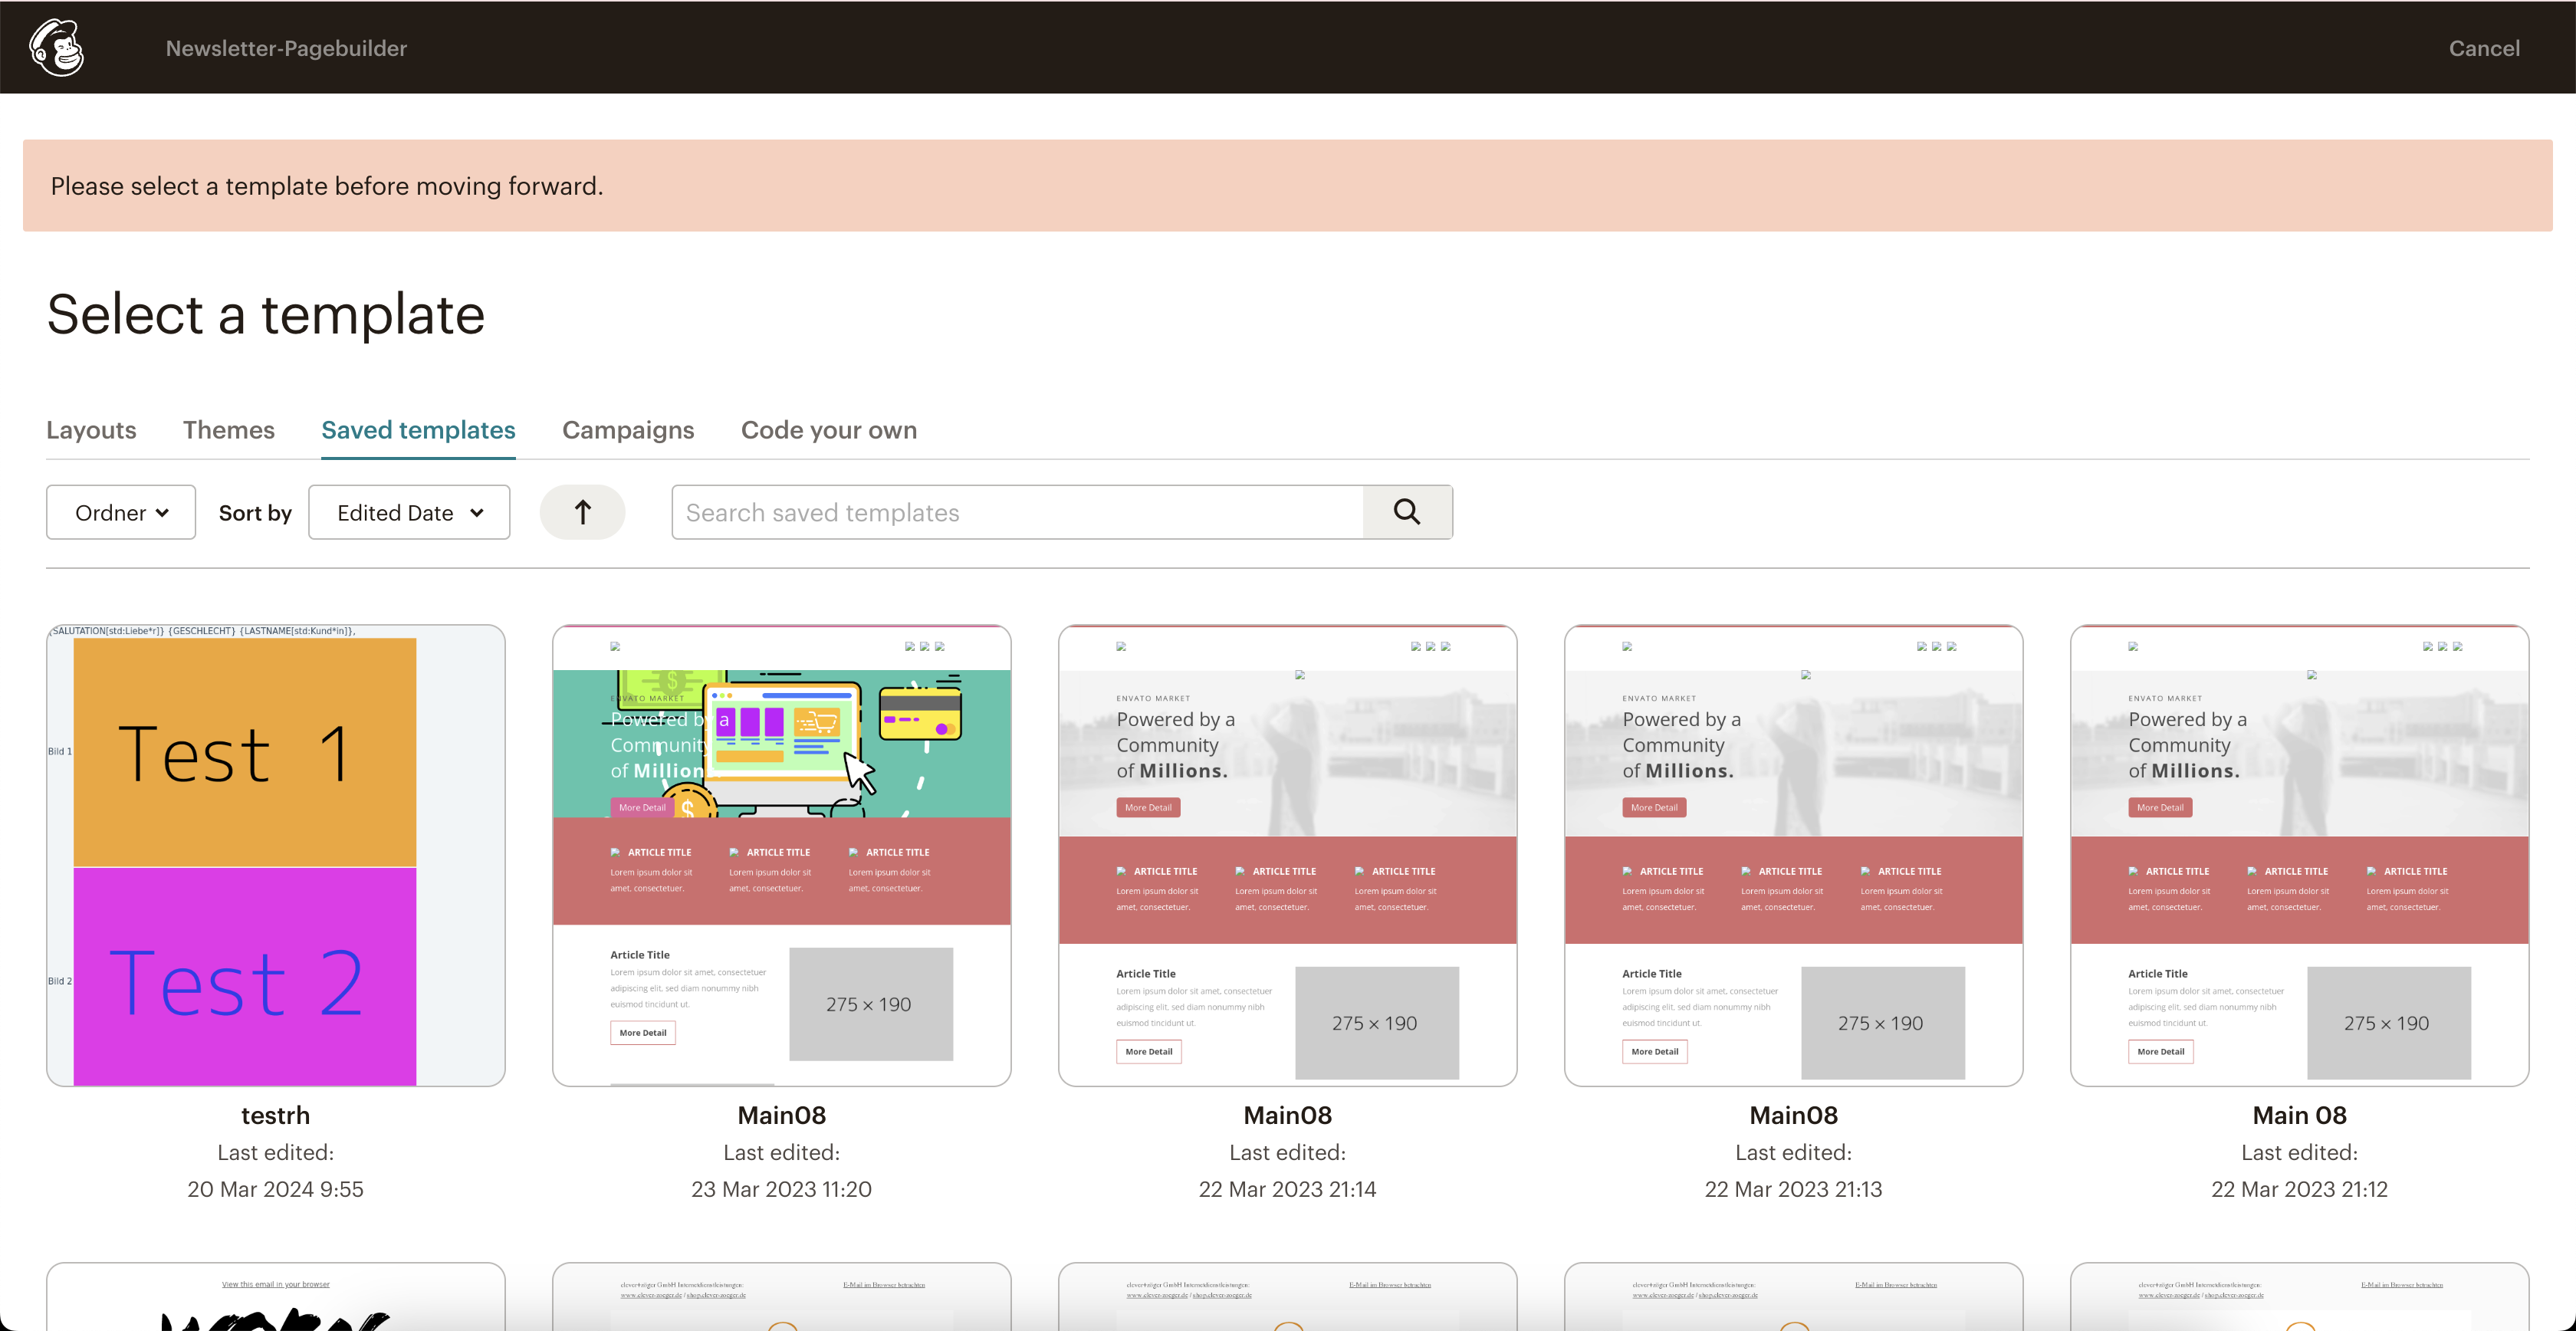Open the Code your own tab
This screenshot has height=1331, width=2576.
point(829,430)
